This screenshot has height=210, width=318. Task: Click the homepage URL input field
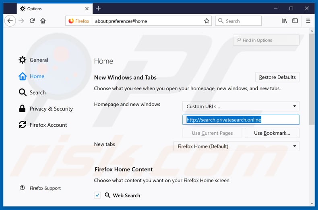[x=241, y=119]
